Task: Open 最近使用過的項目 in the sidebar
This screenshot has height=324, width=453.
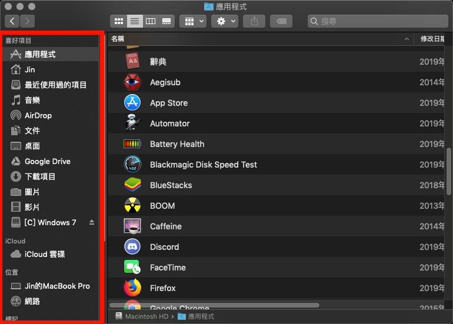Action: (51, 85)
